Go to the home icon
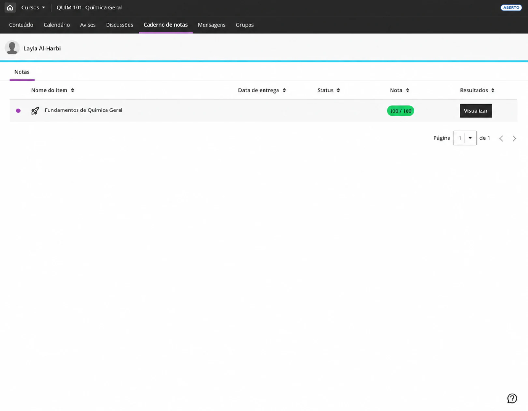Image resolution: width=528 pixels, height=411 pixels. pos(10,7)
